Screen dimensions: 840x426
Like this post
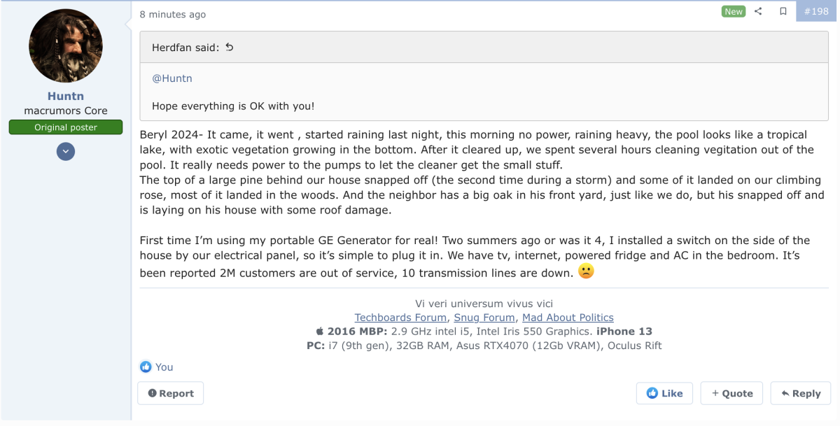[664, 393]
